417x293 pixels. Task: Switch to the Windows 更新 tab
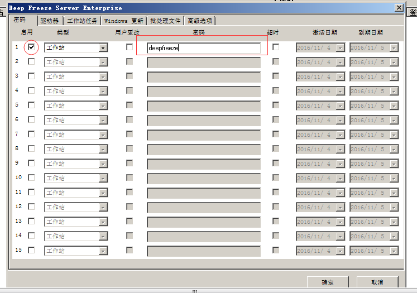coord(123,21)
